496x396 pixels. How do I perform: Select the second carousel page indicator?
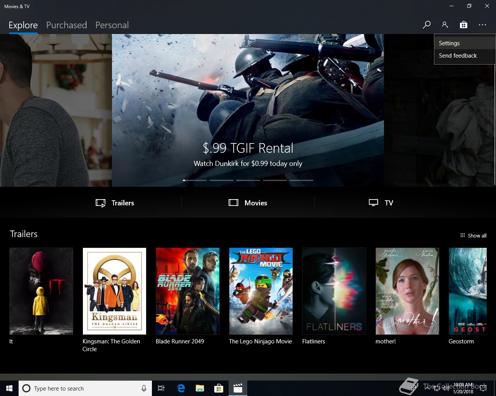click(x=221, y=180)
